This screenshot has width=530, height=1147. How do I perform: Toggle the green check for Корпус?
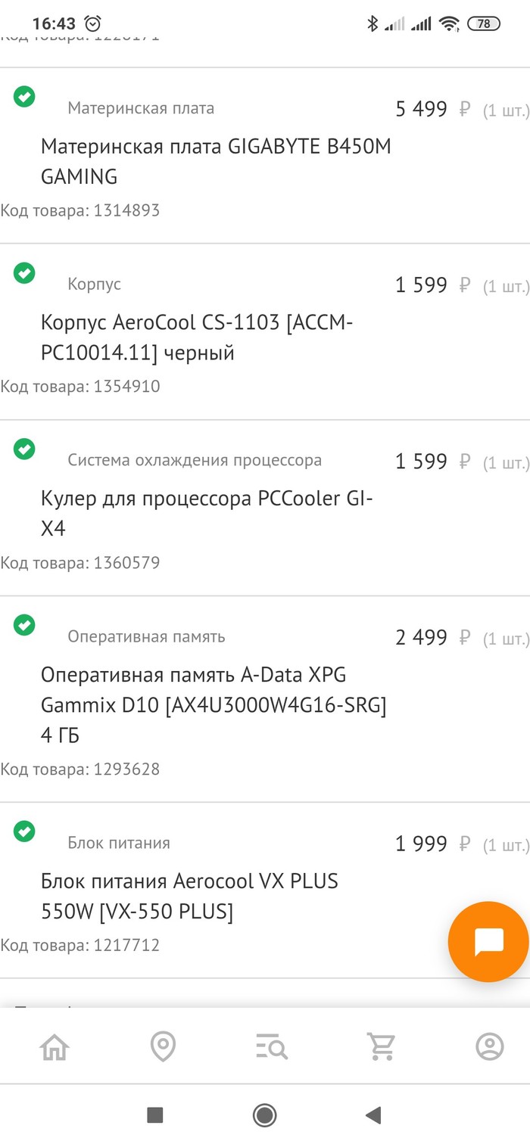(x=24, y=273)
